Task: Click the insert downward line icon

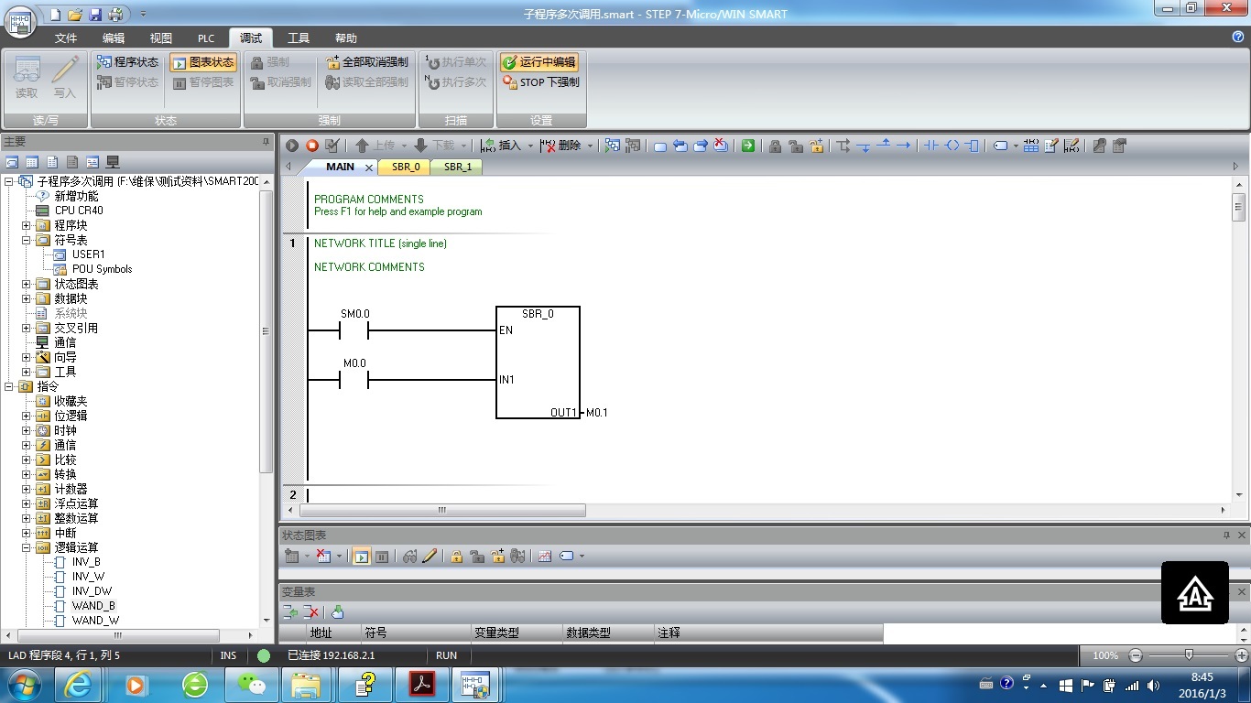Action: click(864, 146)
